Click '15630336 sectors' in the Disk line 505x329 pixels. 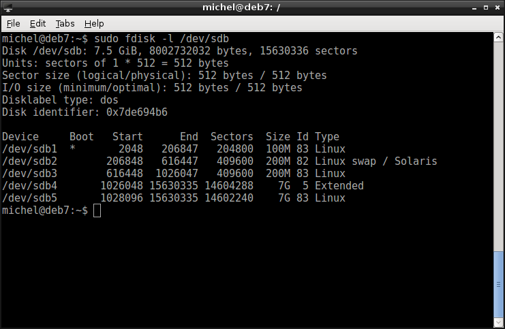[x=309, y=51]
